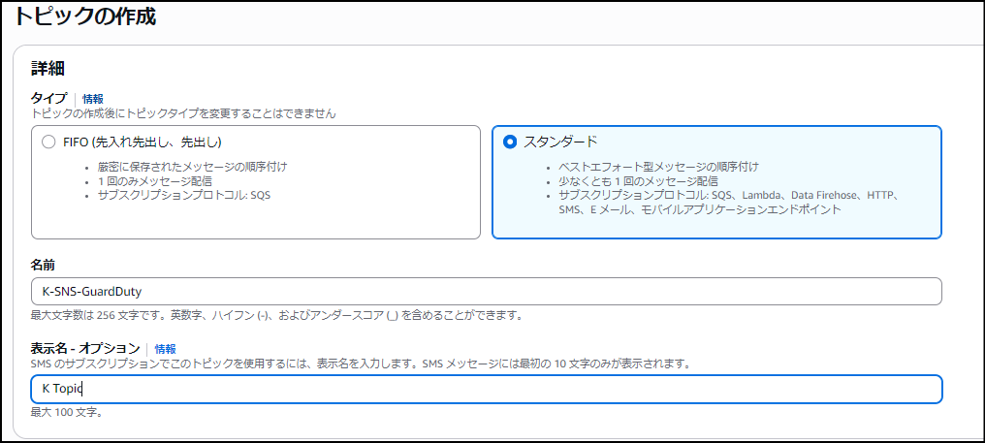Click the 最大 100 文字 hint text
985x443 pixels.
coord(66,413)
